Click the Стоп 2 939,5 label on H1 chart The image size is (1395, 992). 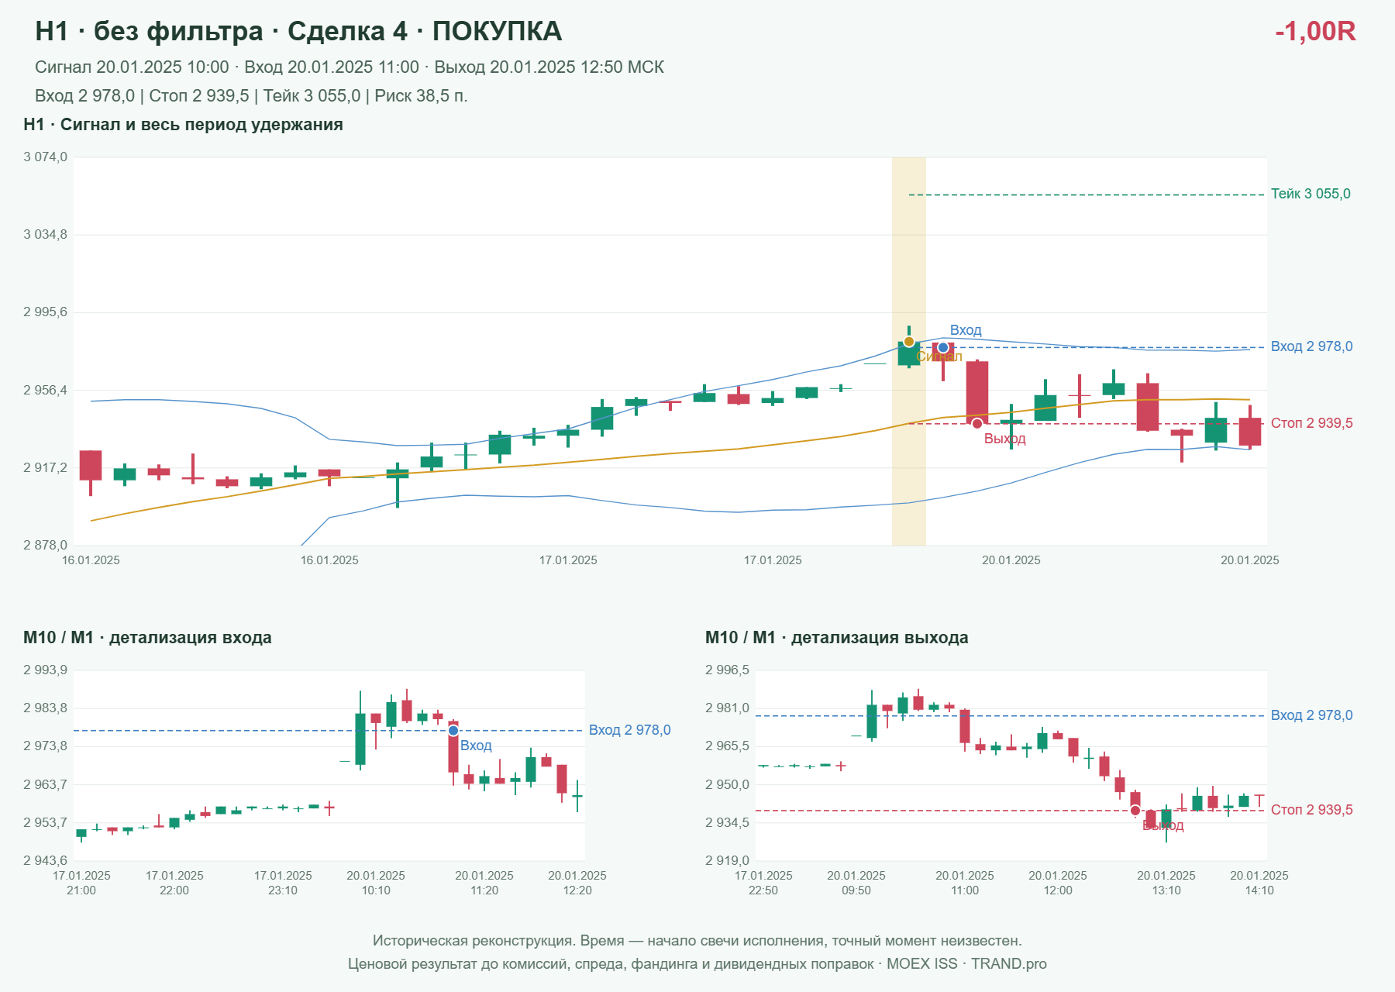click(1311, 423)
